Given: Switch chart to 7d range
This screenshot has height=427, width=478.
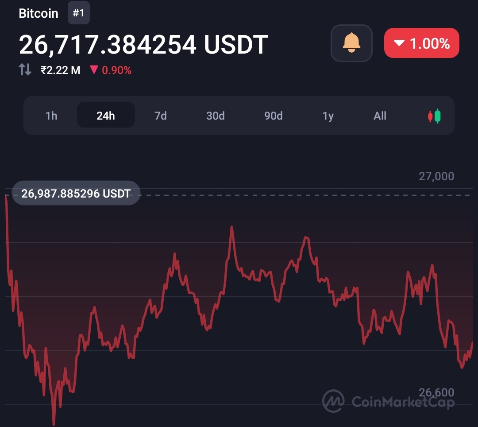Looking at the screenshot, I should [161, 116].
